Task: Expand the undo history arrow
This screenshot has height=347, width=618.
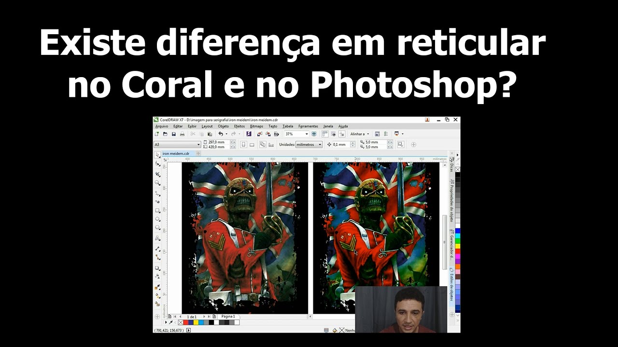Action: 226,134
